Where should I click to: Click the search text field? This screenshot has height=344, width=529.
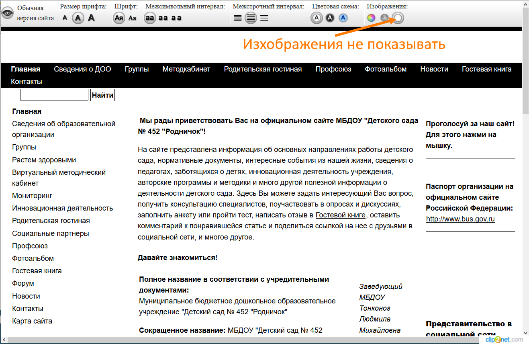[x=54, y=95]
